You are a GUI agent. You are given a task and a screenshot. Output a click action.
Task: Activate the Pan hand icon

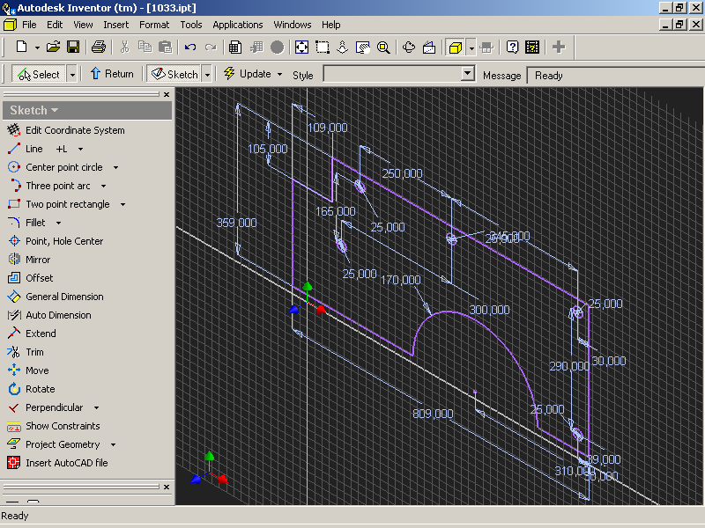(x=362, y=47)
